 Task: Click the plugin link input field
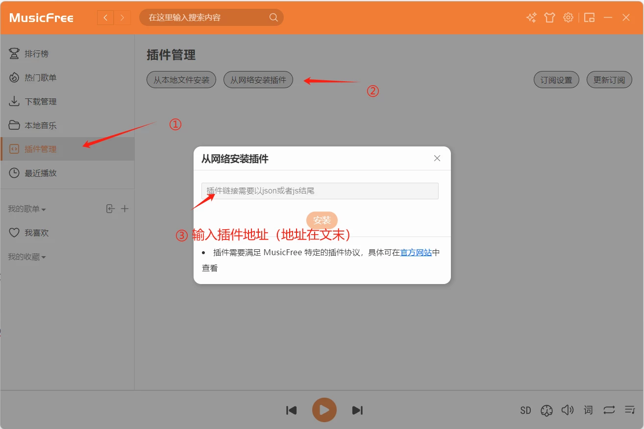(x=320, y=191)
